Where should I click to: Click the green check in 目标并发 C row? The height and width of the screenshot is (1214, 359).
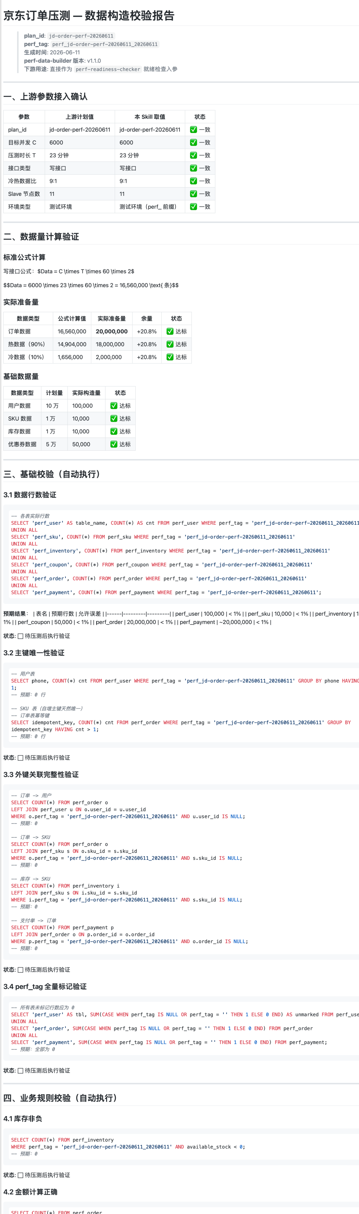click(193, 142)
